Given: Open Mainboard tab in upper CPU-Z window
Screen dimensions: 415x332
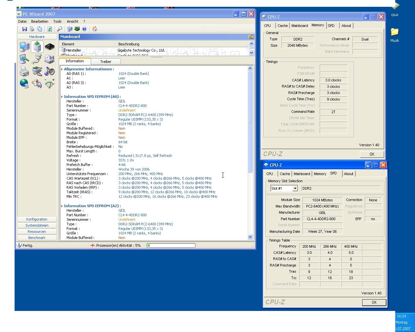Looking at the screenshot, I should pyautogui.click(x=300, y=26).
